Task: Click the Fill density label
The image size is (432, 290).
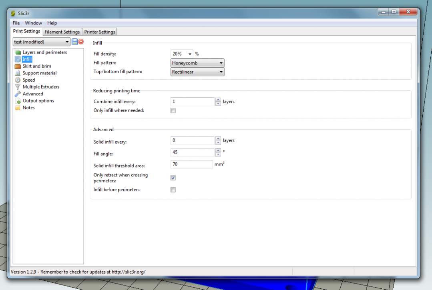Action: tap(104, 54)
